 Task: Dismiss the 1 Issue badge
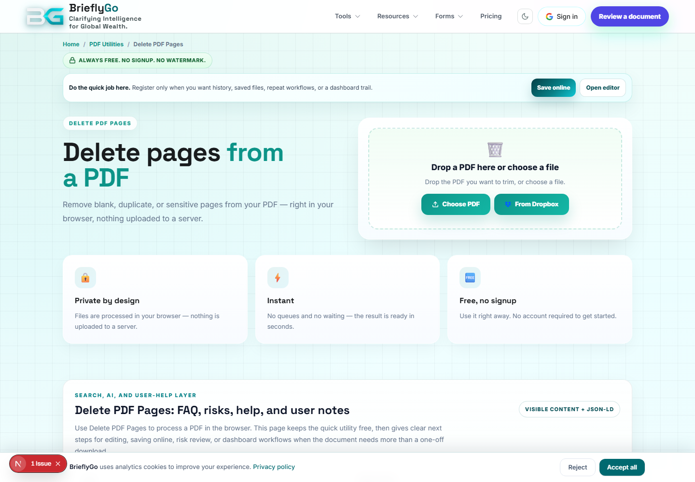pyautogui.click(x=58, y=464)
